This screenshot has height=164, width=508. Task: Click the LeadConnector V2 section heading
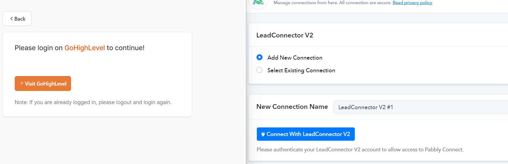tap(285, 35)
